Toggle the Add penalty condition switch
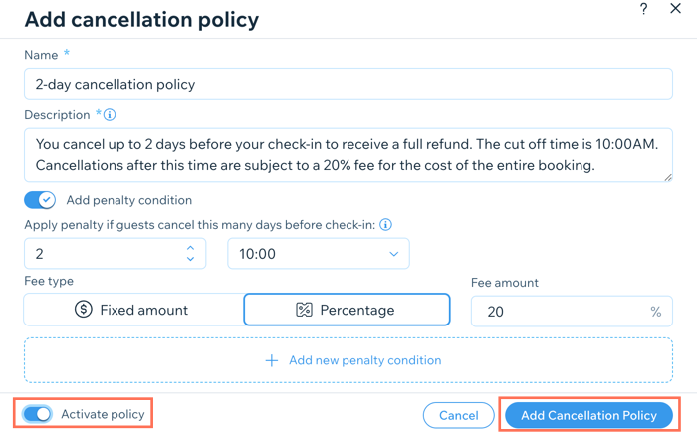Image resolution: width=697 pixels, height=434 pixels. point(40,200)
